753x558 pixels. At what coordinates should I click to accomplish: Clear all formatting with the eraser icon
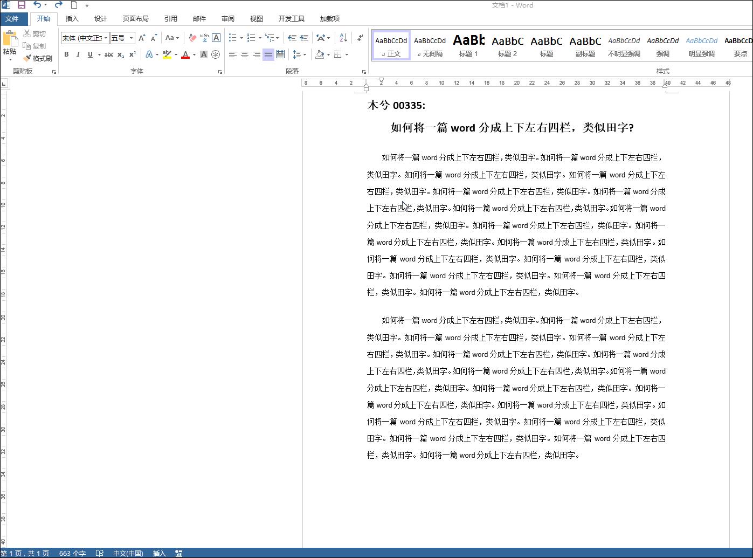point(192,38)
